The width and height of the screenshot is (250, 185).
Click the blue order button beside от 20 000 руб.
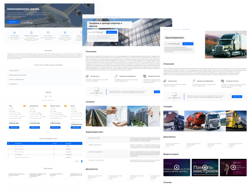click(188, 44)
